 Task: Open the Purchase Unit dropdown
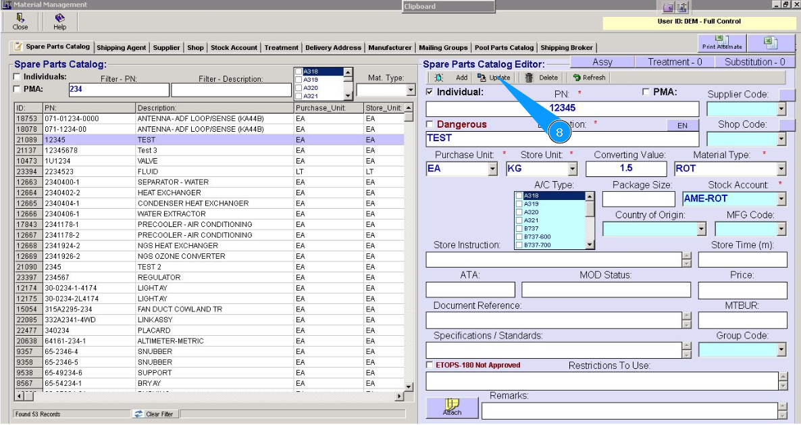(492, 169)
